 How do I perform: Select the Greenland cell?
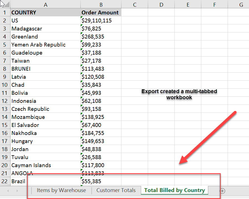pyautogui.click(x=45, y=37)
